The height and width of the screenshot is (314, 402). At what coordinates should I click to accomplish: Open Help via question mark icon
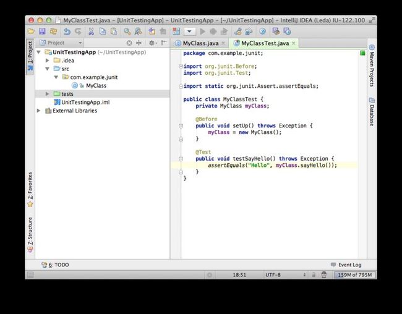[x=262, y=32]
